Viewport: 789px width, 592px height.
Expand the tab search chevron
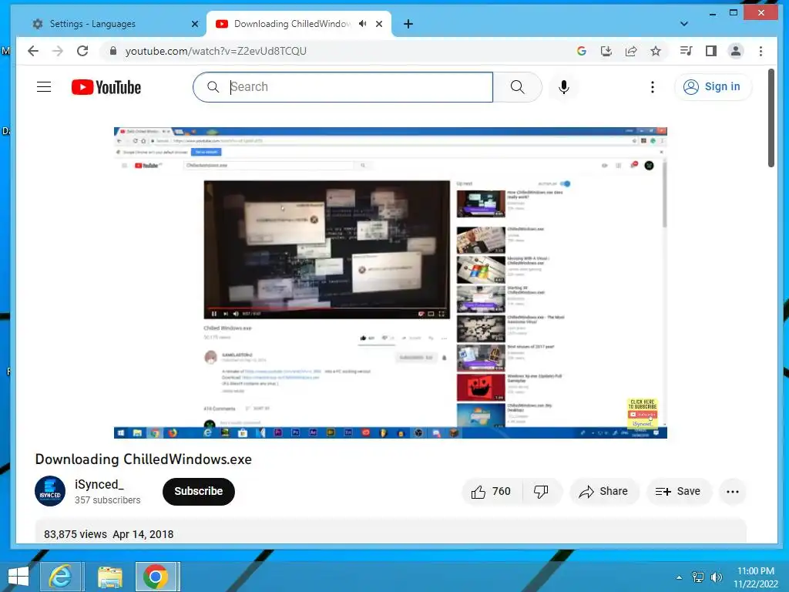(684, 24)
